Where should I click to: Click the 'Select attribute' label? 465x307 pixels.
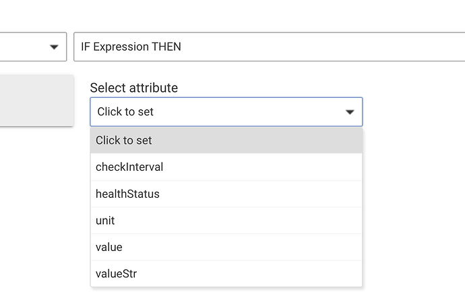click(134, 88)
